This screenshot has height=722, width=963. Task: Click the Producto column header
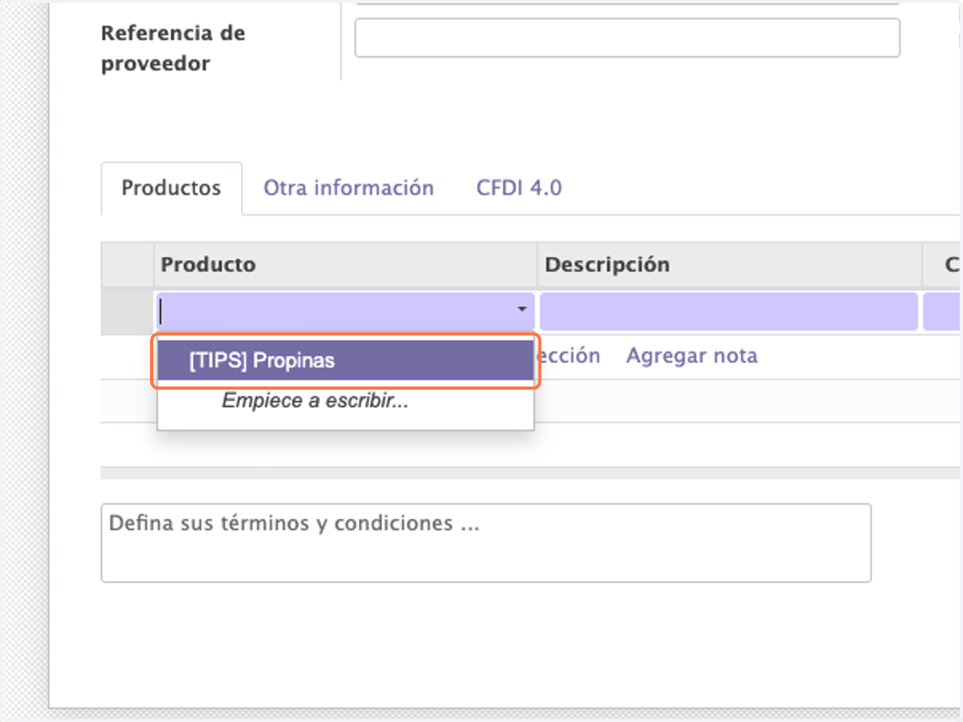click(345, 265)
